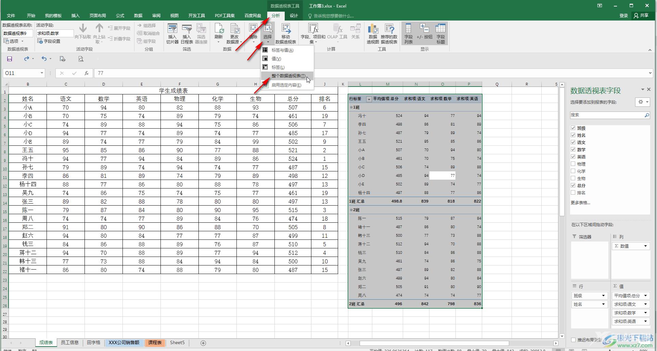Click the insert function fx icon
657x351 pixels.
click(x=87, y=73)
